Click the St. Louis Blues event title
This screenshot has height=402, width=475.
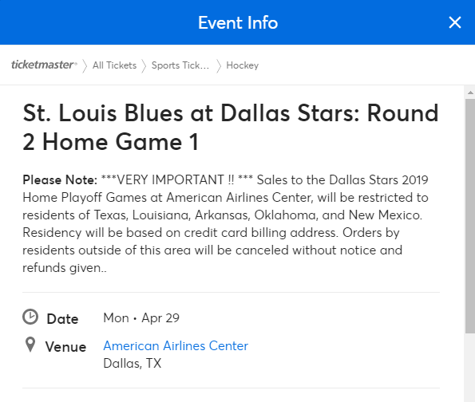pyautogui.click(x=231, y=127)
